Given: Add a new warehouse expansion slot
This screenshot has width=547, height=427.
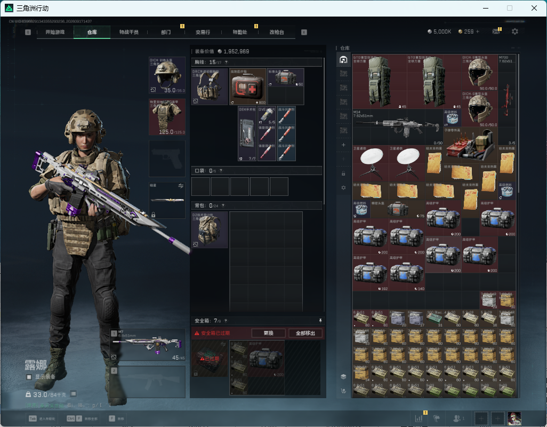Looking at the screenshot, I should (x=343, y=145).
